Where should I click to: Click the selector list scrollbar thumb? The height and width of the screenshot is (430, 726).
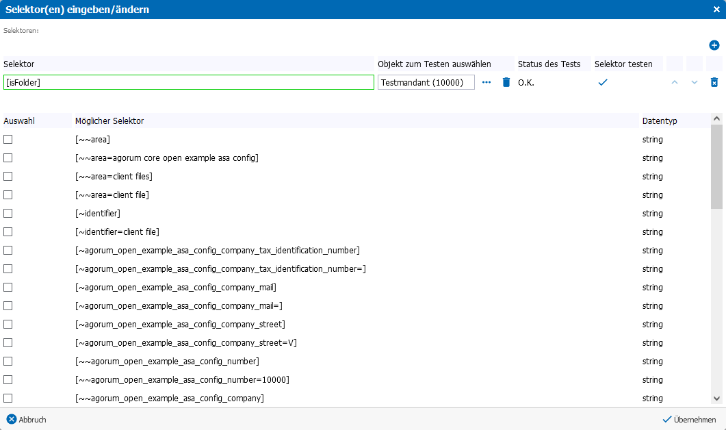click(x=716, y=167)
